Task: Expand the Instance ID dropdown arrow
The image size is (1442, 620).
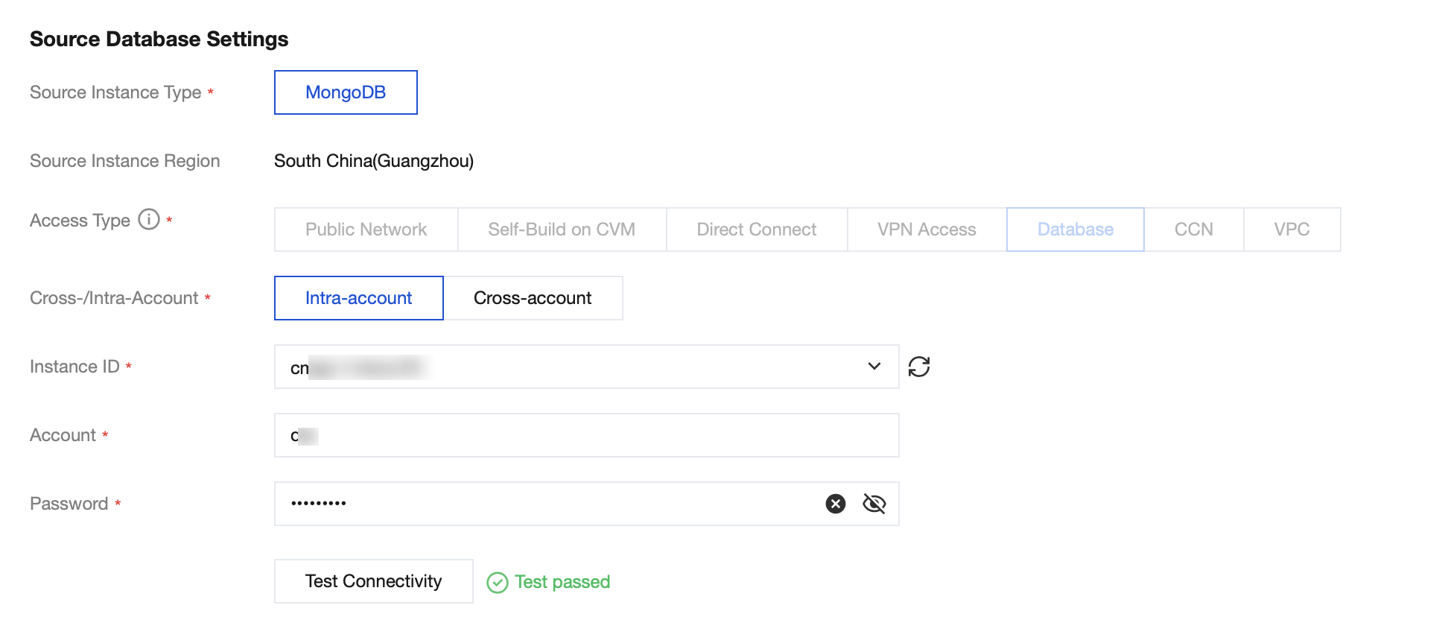Action: tap(874, 367)
